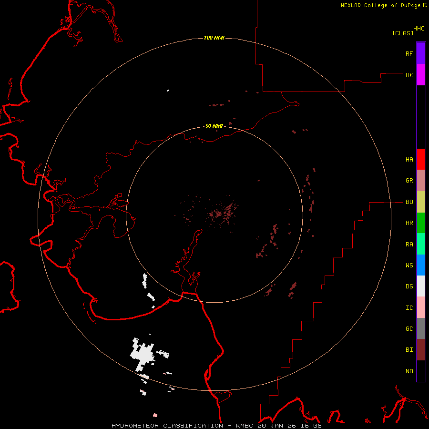Select the gray GC legend swatch
429x429 pixels.
pyautogui.click(x=421, y=328)
